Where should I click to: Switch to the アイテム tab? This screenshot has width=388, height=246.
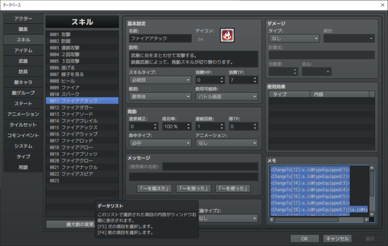point(23,50)
